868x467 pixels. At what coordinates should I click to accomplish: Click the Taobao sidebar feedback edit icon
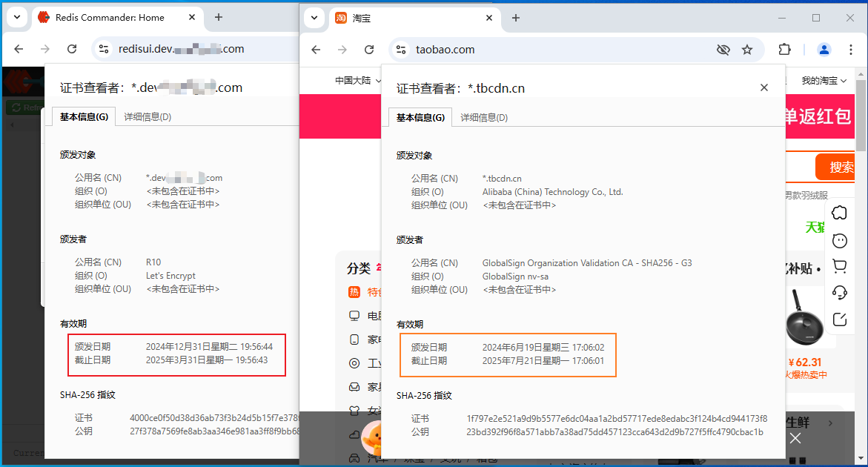pyautogui.click(x=840, y=319)
